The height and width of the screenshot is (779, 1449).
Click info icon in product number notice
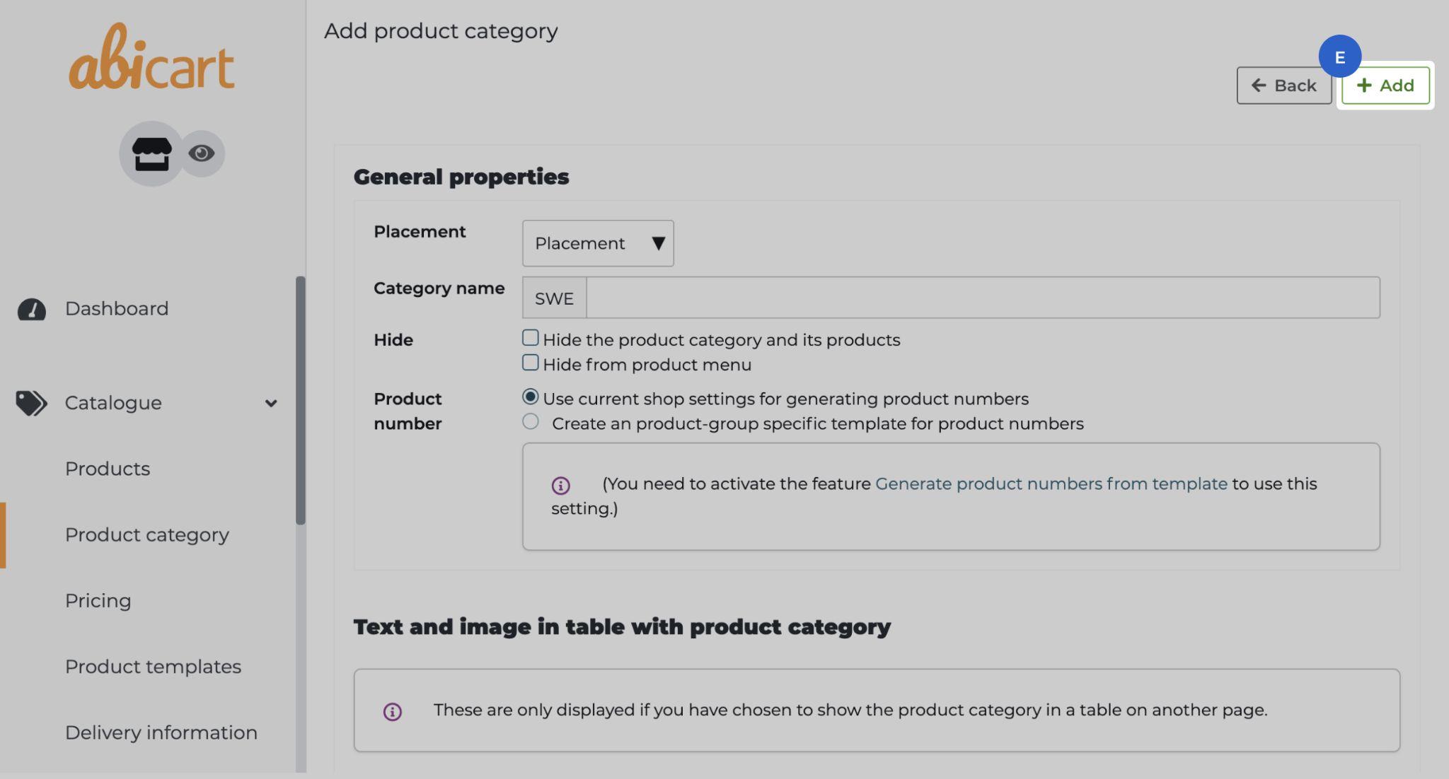point(560,486)
